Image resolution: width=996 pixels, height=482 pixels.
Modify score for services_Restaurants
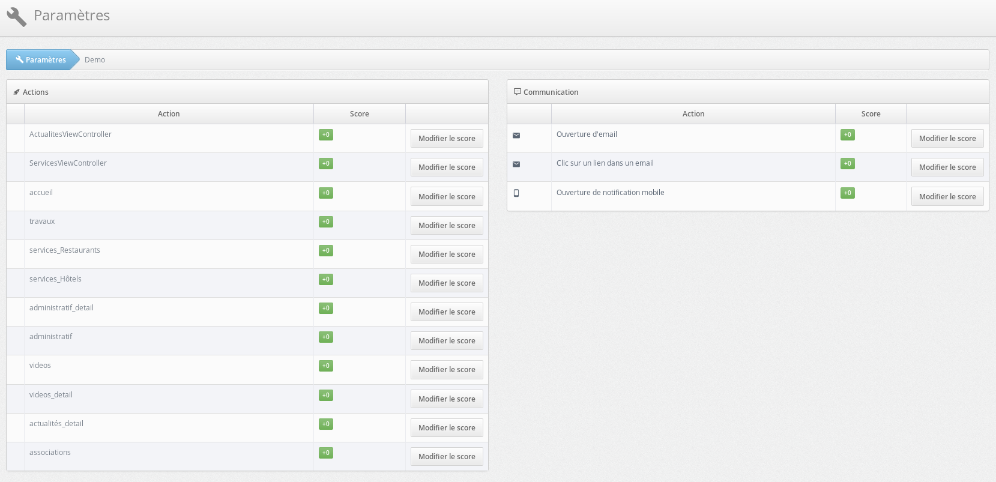[x=447, y=255]
